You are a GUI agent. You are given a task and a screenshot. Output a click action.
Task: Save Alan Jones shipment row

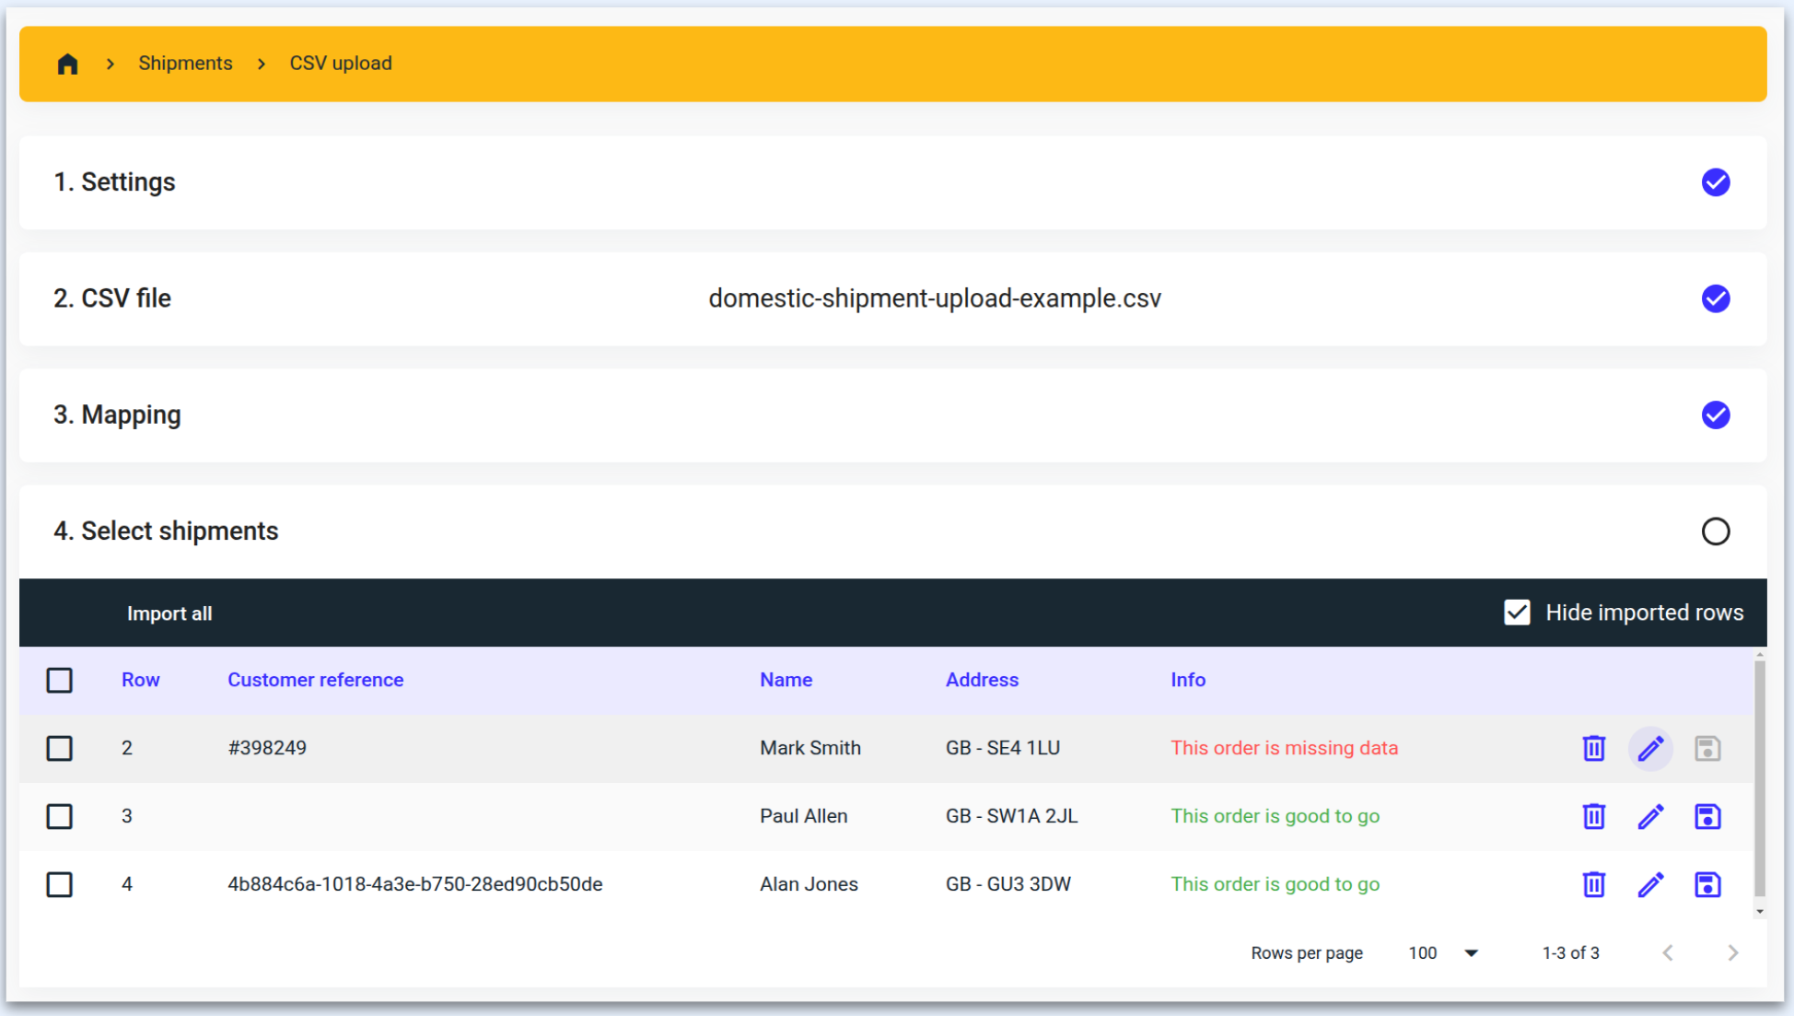[1707, 884]
